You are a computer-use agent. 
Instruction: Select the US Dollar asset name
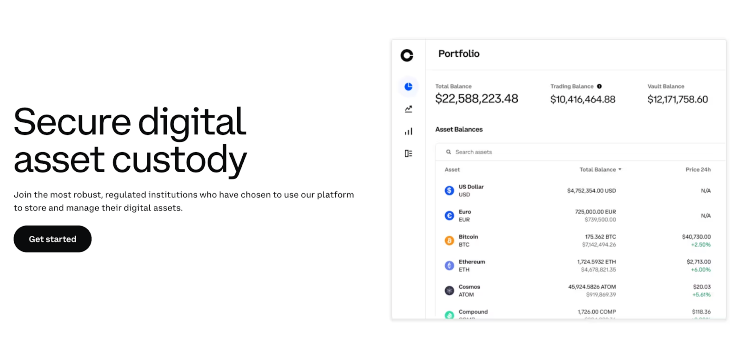[471, 187]
